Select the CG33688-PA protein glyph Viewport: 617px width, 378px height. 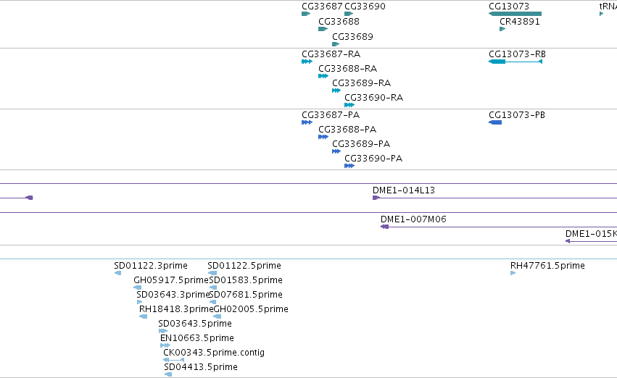pyautogui.click(x=323, y=137)
